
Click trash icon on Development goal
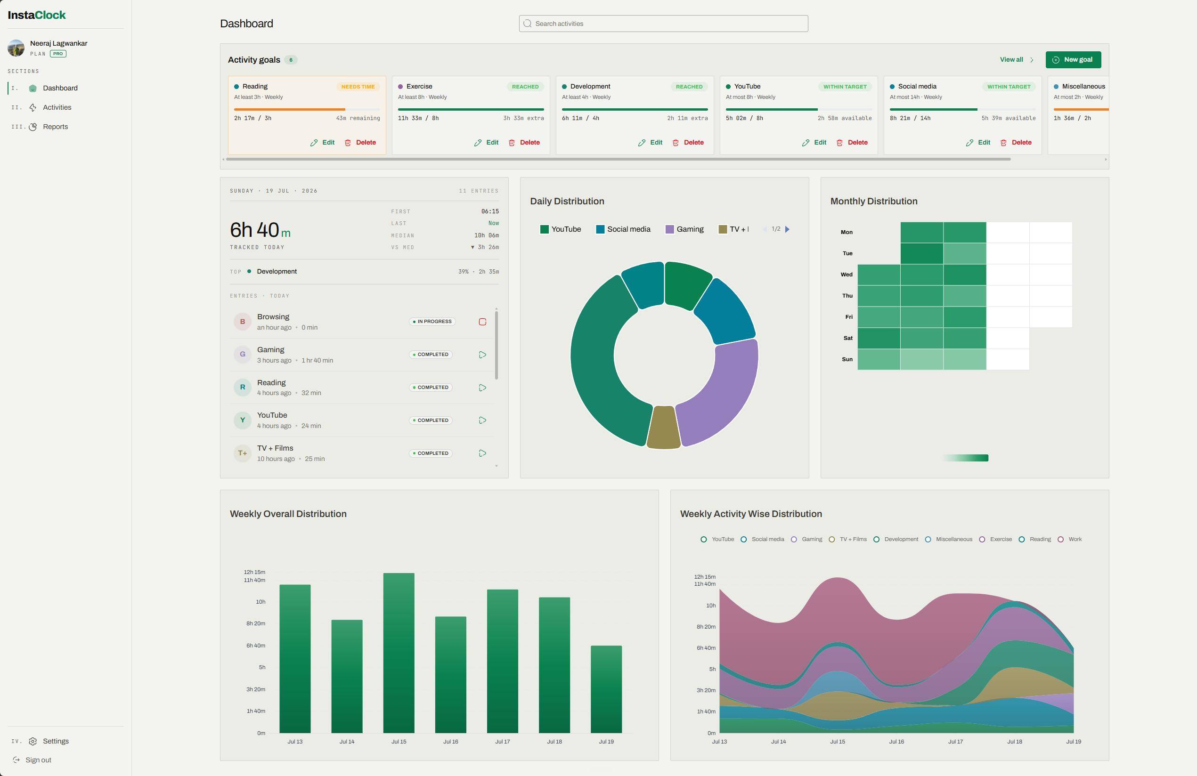click(676, 143)
